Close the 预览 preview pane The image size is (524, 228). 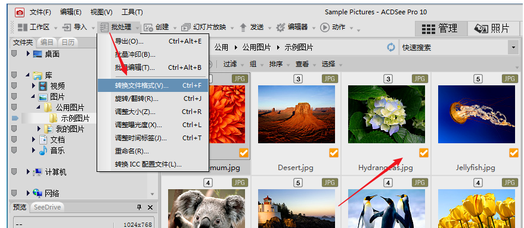click(x=150, y=208)
